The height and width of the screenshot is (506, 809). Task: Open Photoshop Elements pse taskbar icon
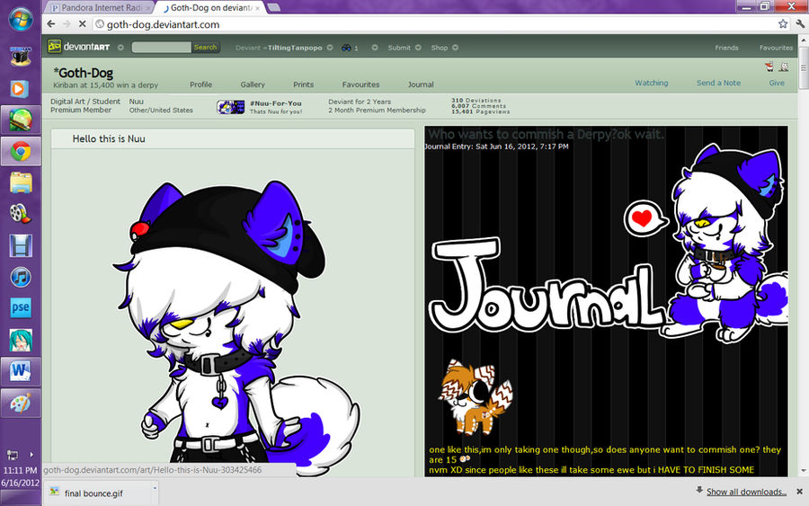(x=21, y=308)
